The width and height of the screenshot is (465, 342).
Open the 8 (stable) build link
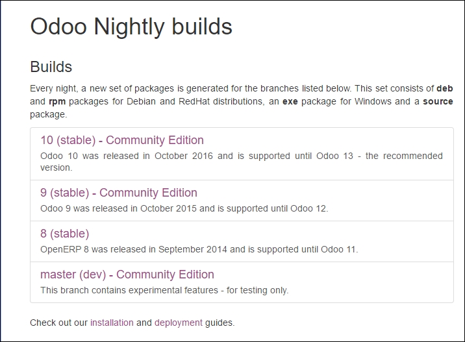point(65,234)
